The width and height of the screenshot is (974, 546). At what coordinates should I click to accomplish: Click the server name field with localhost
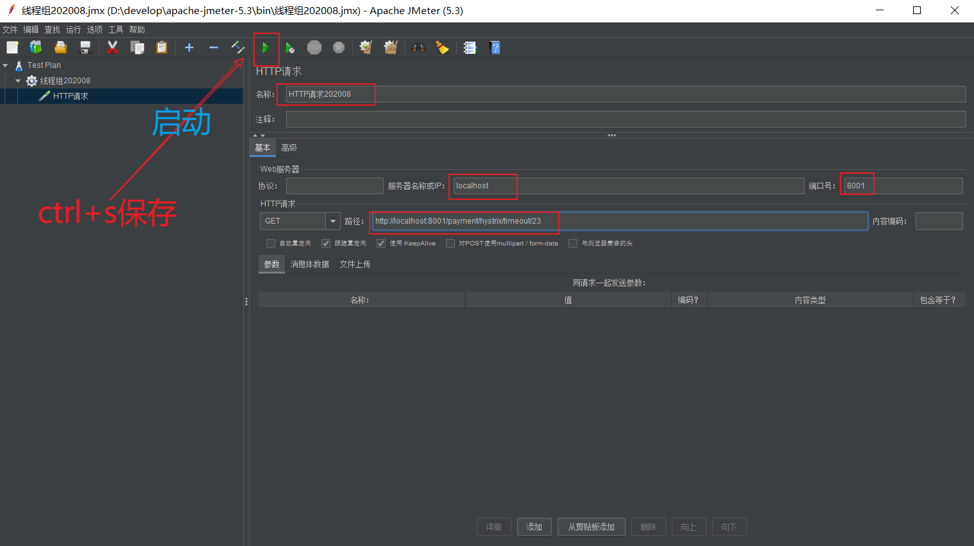pyautogui.click(x=628, y=186)
